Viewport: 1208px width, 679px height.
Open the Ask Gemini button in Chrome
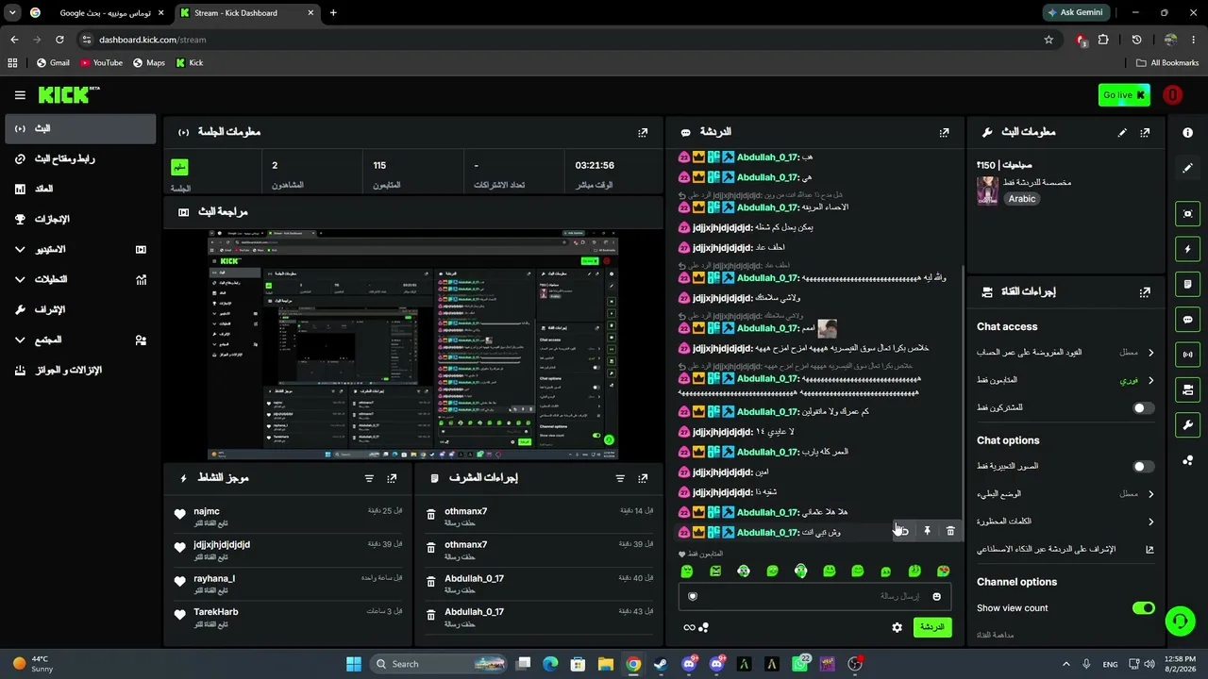pyautogui.click(x=1075, y=13)
